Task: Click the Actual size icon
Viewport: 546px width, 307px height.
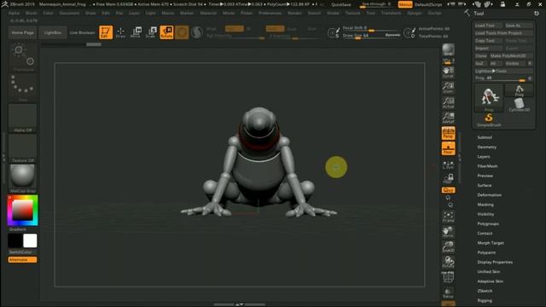Action: (448, 102)
